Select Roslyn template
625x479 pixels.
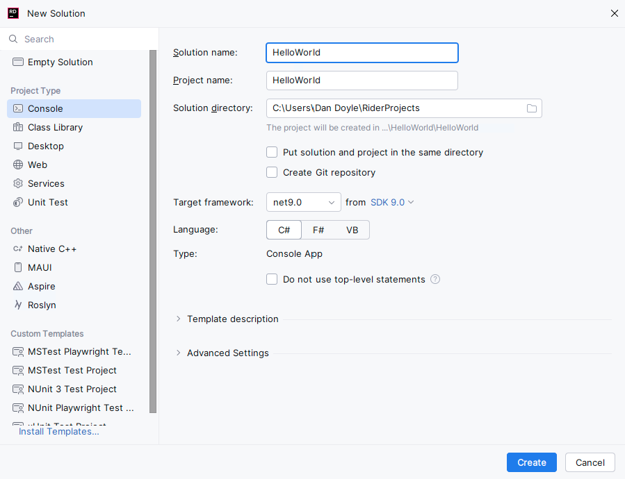click(74, 305)
